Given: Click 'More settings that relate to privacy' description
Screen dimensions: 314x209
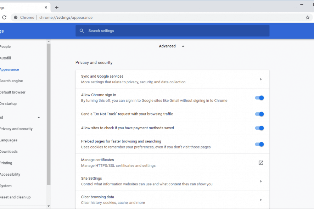Looking at the screenshot, I should point(133,82).
